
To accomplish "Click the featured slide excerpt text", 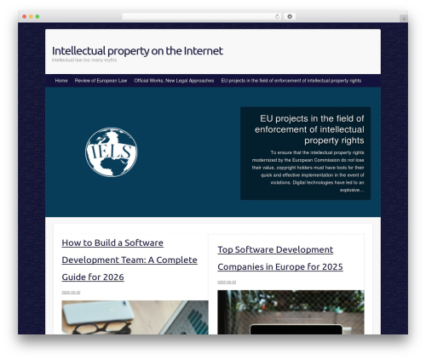I will click(x=308, y=171).
